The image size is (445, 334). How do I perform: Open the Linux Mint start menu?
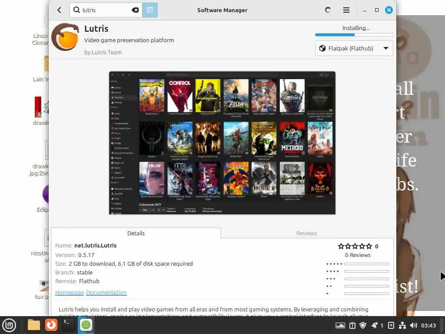(9, 325)
